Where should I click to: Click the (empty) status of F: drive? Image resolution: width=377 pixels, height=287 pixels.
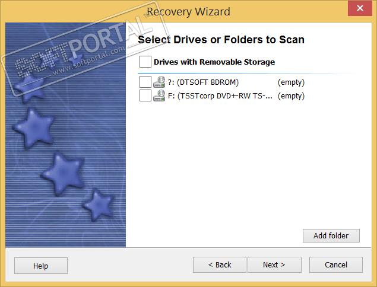click(x=291, y=95)
